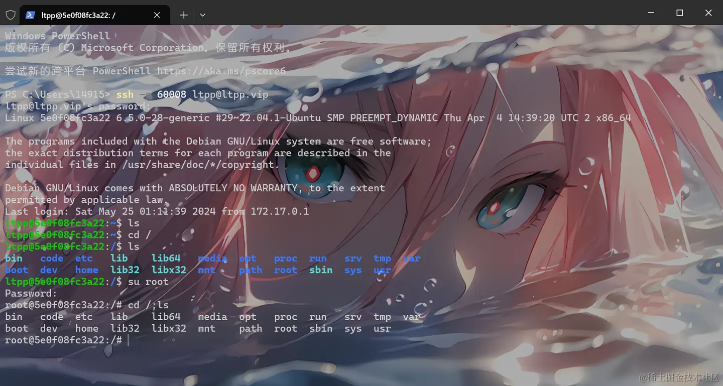The height and width of the screenshot is (386, 723).
Task: Click the yellow 'ssh' command word
Action: (x=125, y=94)
